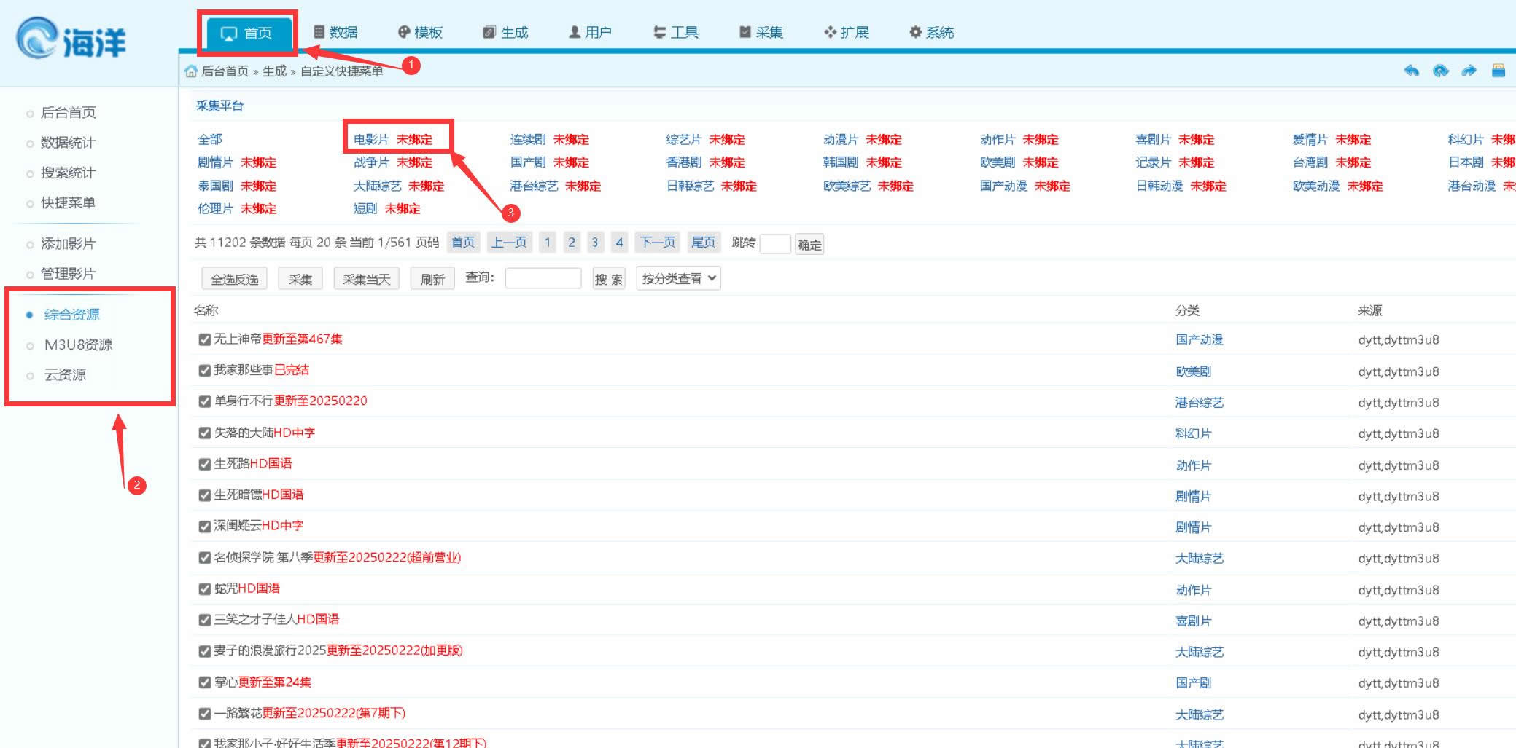
Task: Go to 下一页 in pagination
Action: click(656, 243)
